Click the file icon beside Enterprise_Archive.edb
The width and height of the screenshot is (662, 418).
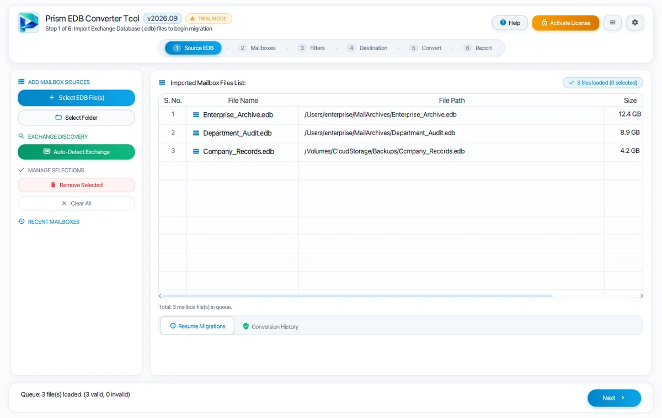click(196, 115)
